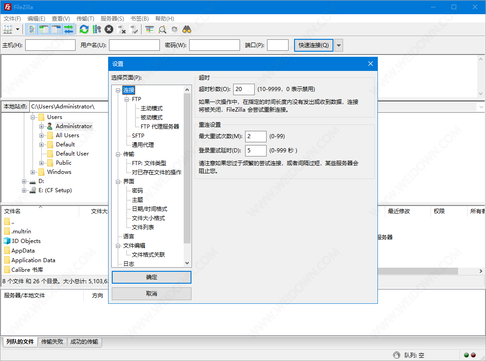This screenshot has width=486, height=361.
Task: Select 主动模式 settings page
Action: click(x=152, y=108)
